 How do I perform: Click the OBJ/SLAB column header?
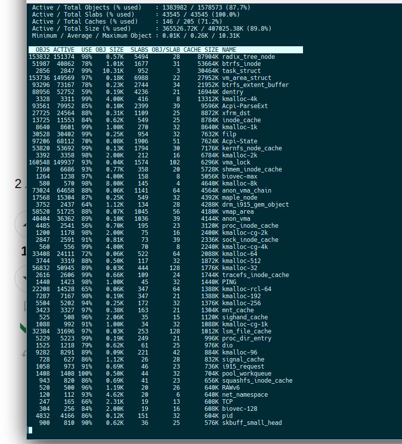[166, 50]
